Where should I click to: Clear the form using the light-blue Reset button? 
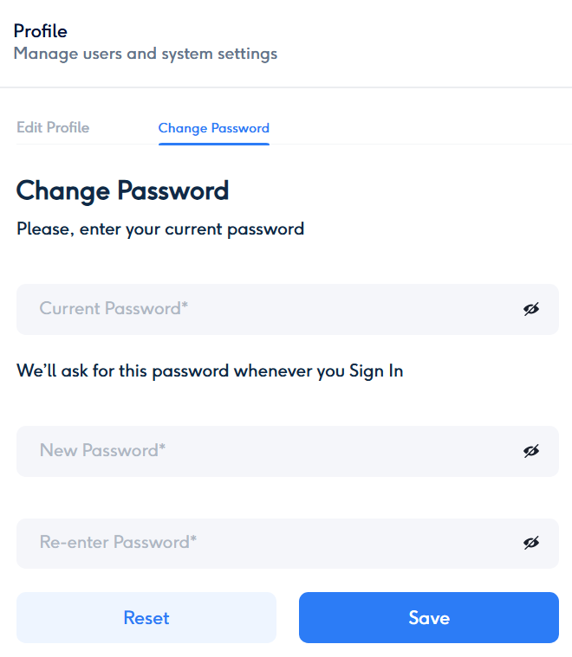point(146,618)
